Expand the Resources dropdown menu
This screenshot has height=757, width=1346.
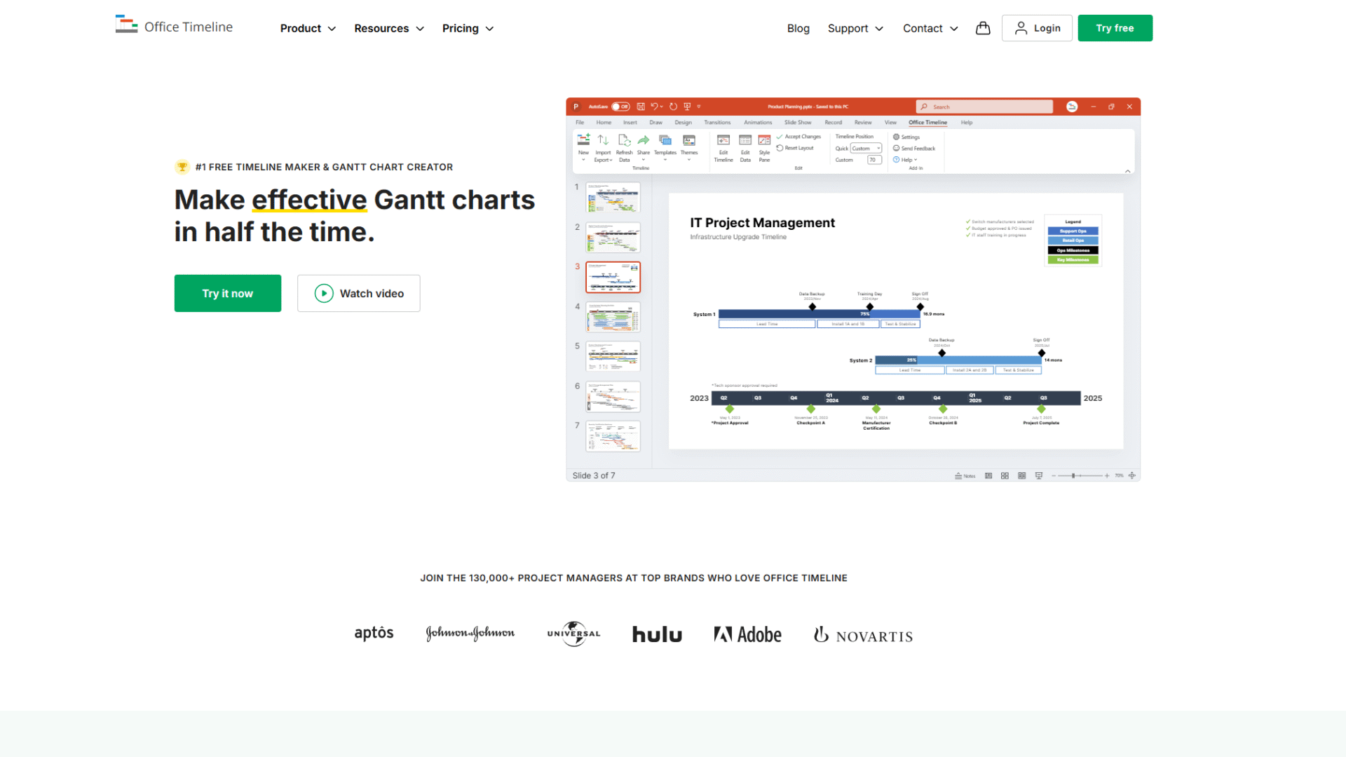tap(389, 28)
